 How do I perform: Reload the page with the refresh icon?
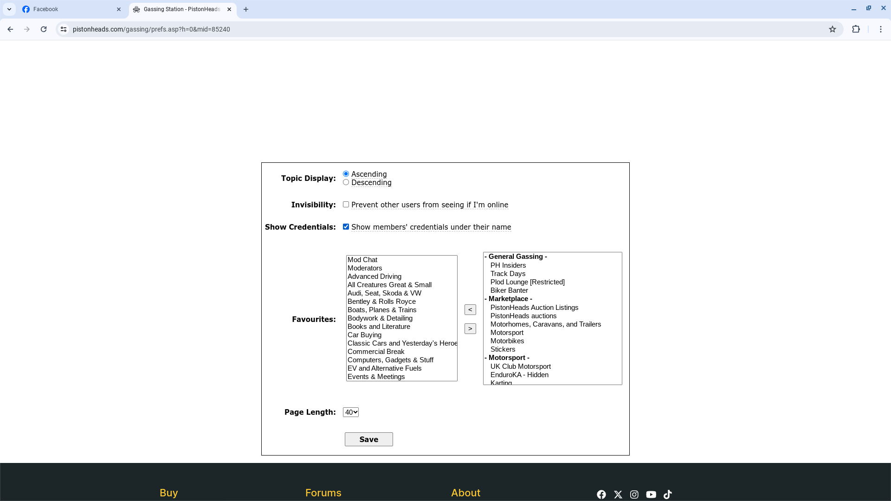(x=44, y=29)
